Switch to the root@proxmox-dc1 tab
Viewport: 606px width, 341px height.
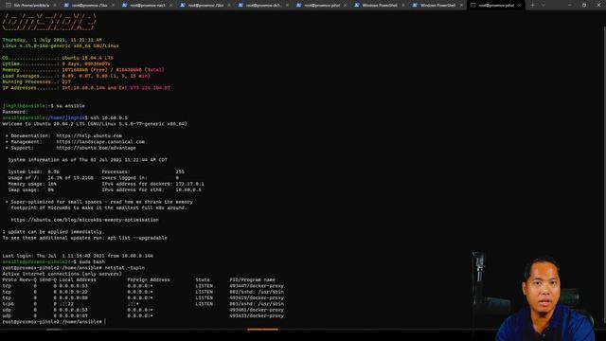click(x=263, y=6)
